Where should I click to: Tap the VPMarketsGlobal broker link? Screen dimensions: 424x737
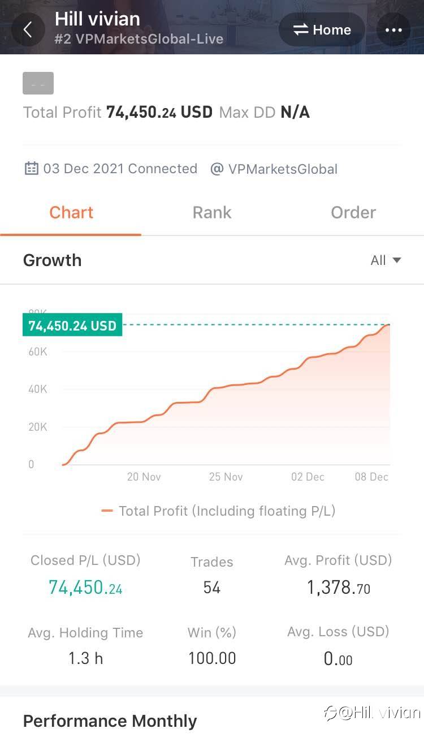tap(283, 169)
